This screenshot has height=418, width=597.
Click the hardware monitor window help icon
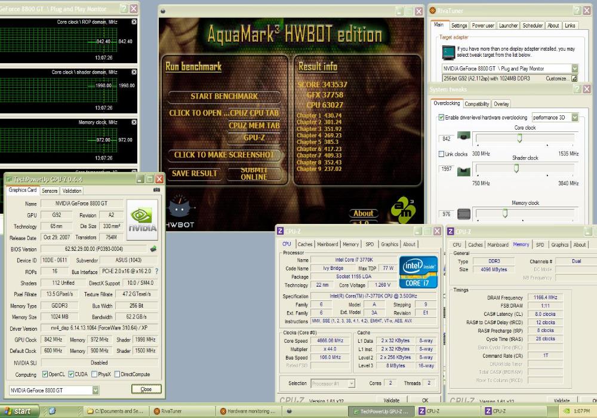click(x=124, y=8)
